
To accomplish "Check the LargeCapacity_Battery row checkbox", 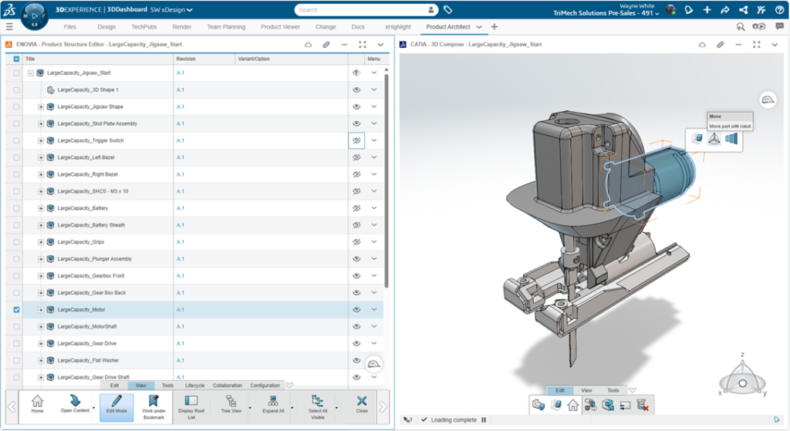I will tap(17, 208).
